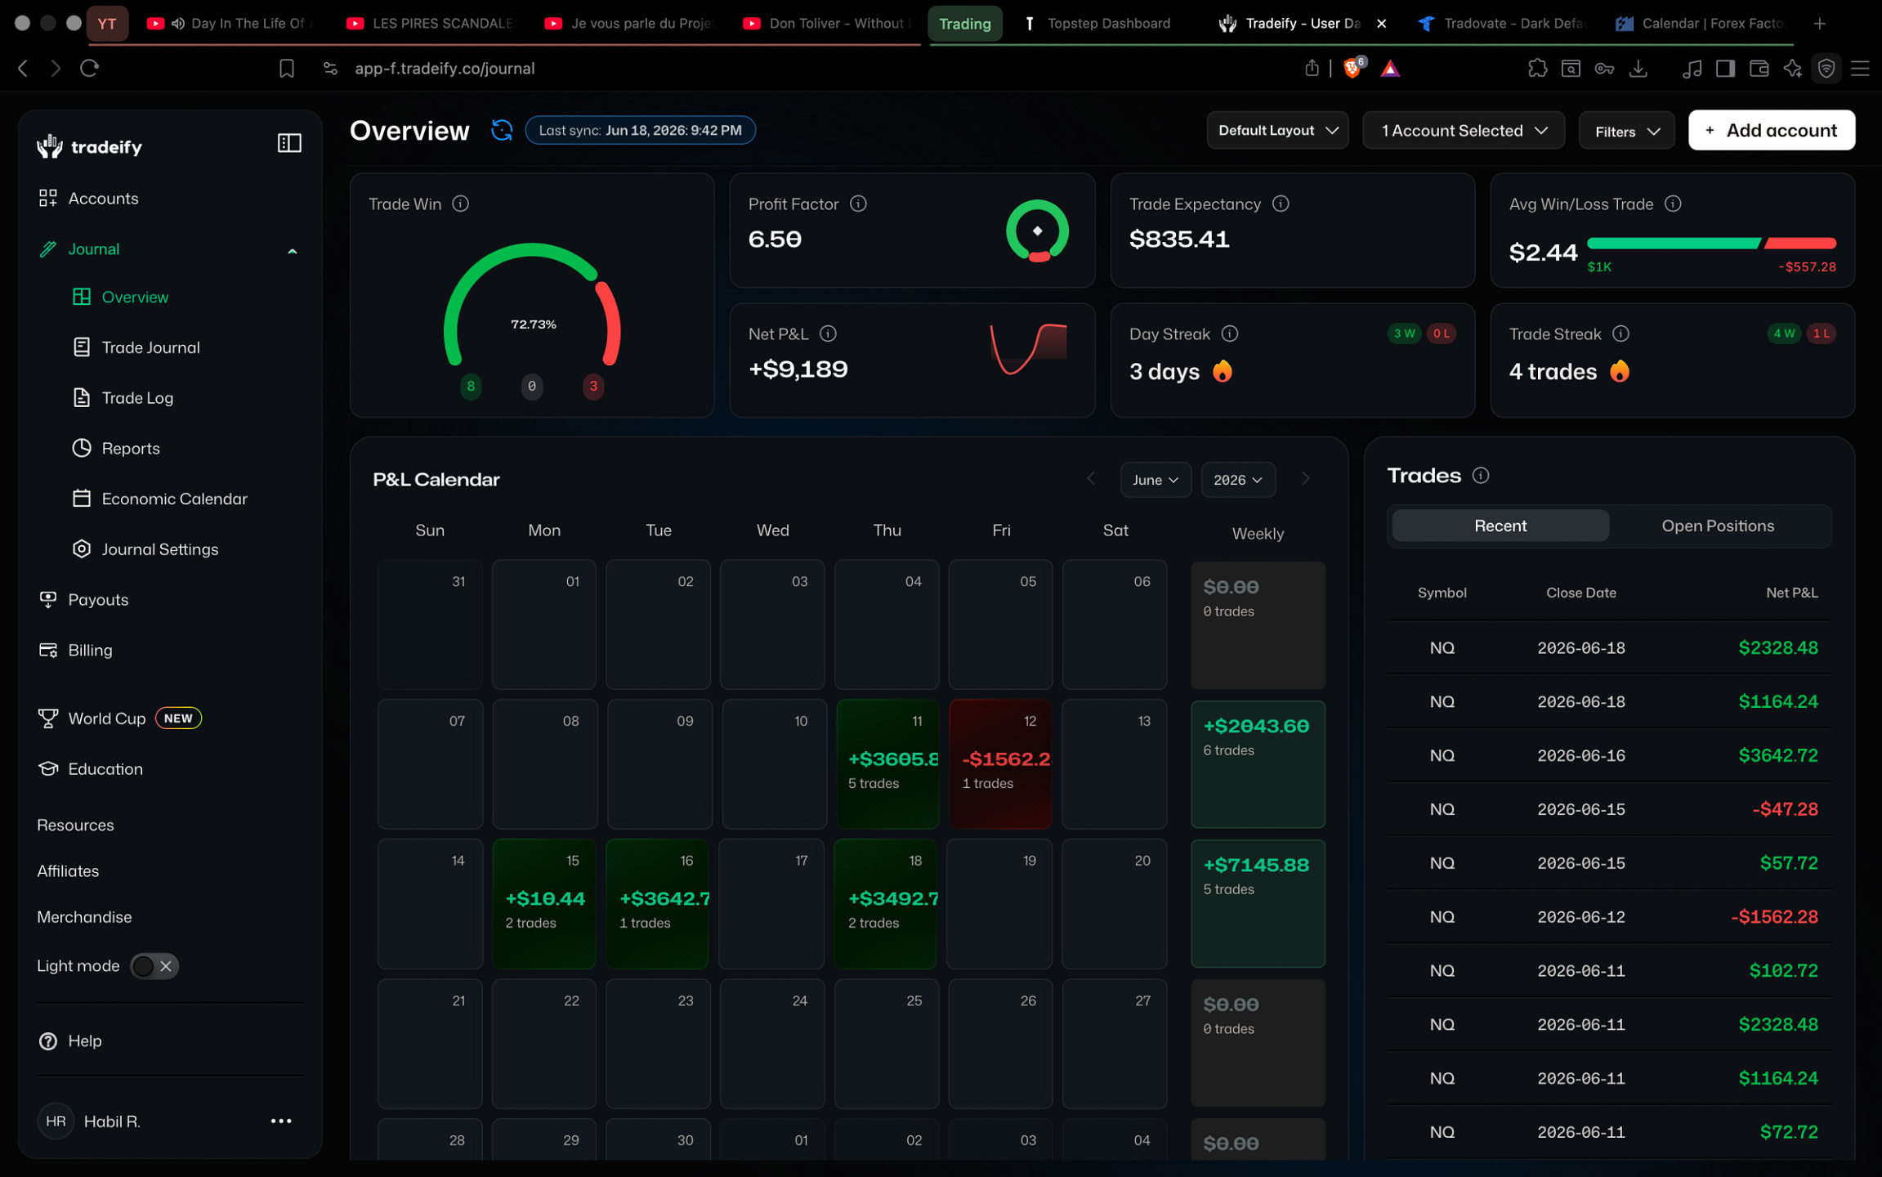
Task: Open the Affiliates link
Action: point(68,871)
